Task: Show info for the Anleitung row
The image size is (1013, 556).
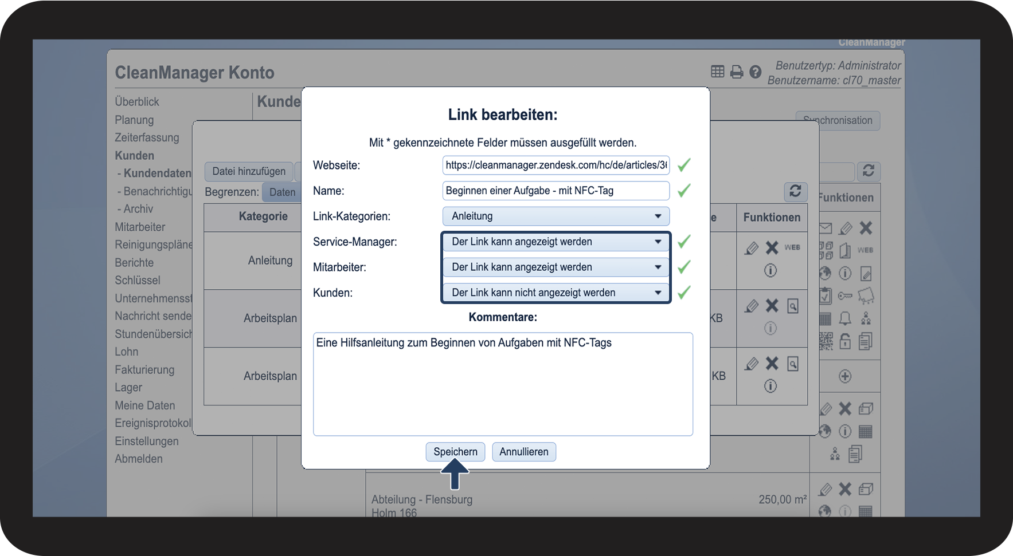Action: 770,270
